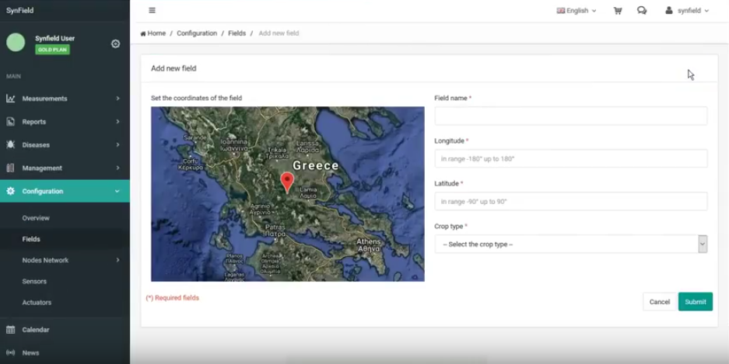Screen dimensions: 729x364
Task: Select Sensors in the sidebar
Action: (34, 282)
